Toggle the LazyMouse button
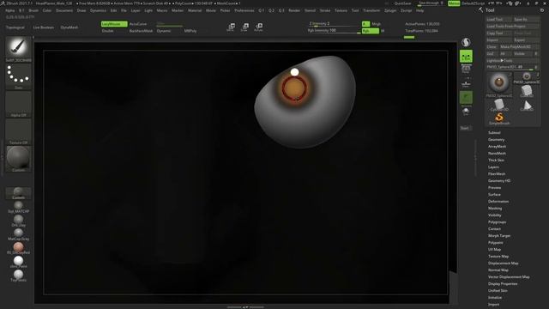 point(114,24)
